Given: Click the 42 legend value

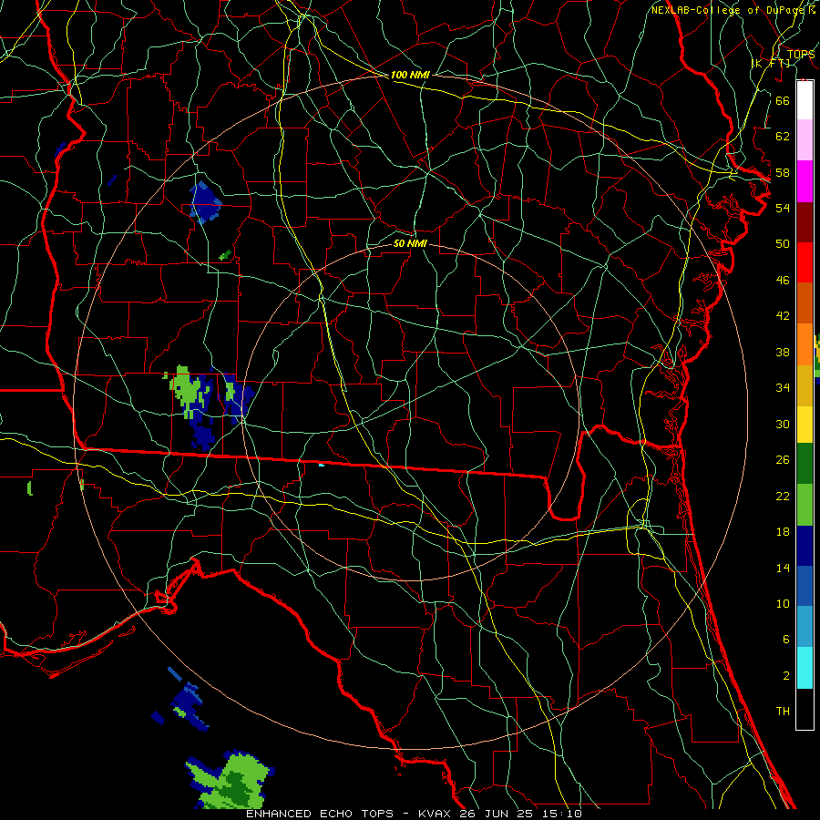Looking at the screenshot, I should (783, 316).
